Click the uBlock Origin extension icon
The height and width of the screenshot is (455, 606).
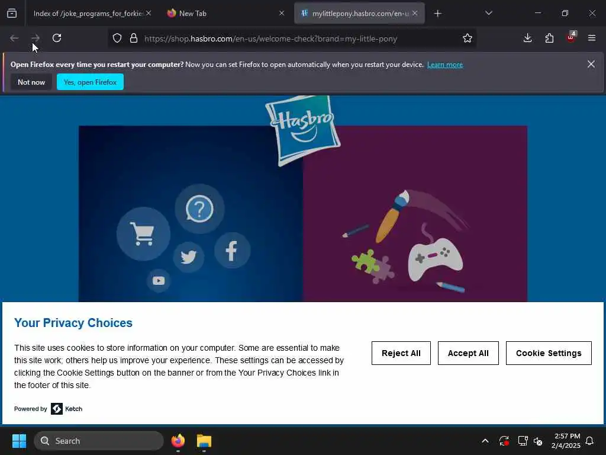571,37
